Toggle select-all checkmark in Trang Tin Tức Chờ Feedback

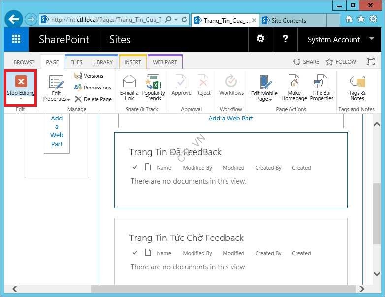click(135, 253)
